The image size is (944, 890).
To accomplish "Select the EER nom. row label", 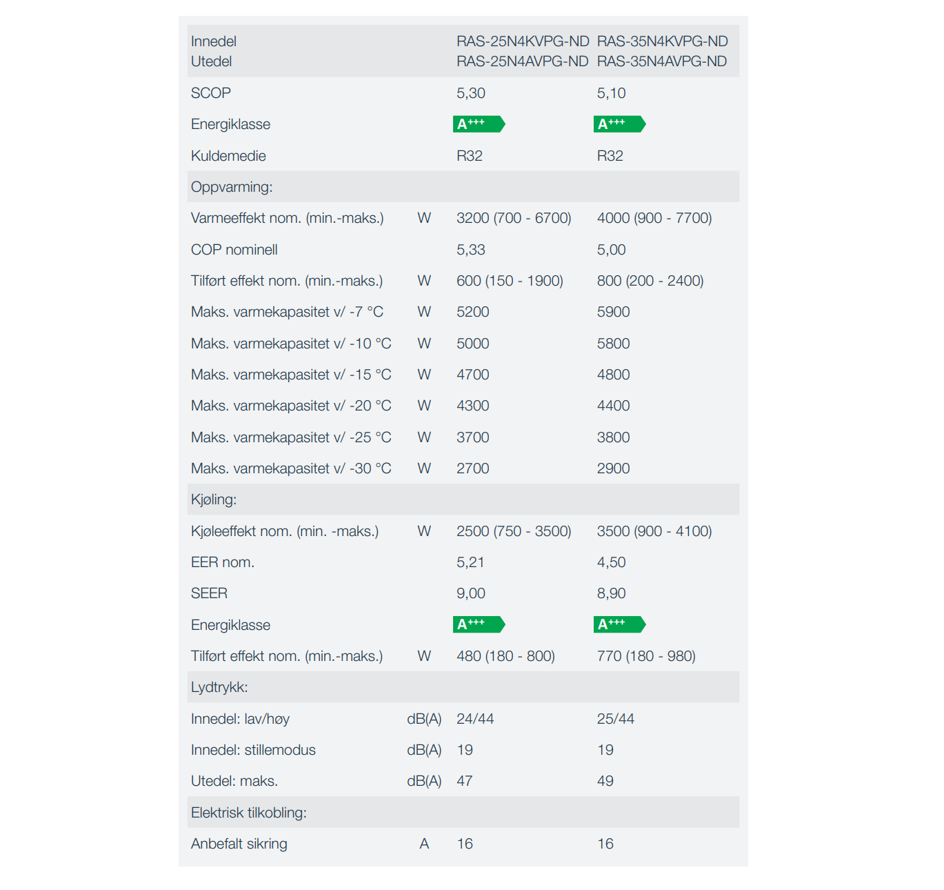I will coord(223,562).
